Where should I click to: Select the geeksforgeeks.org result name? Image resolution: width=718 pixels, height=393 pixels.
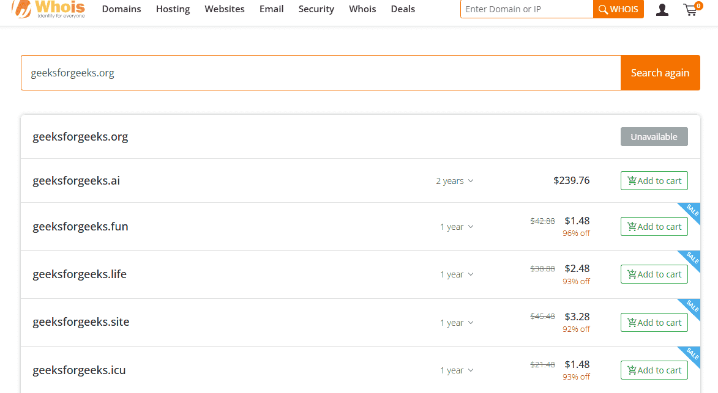(x=80, y=137)
